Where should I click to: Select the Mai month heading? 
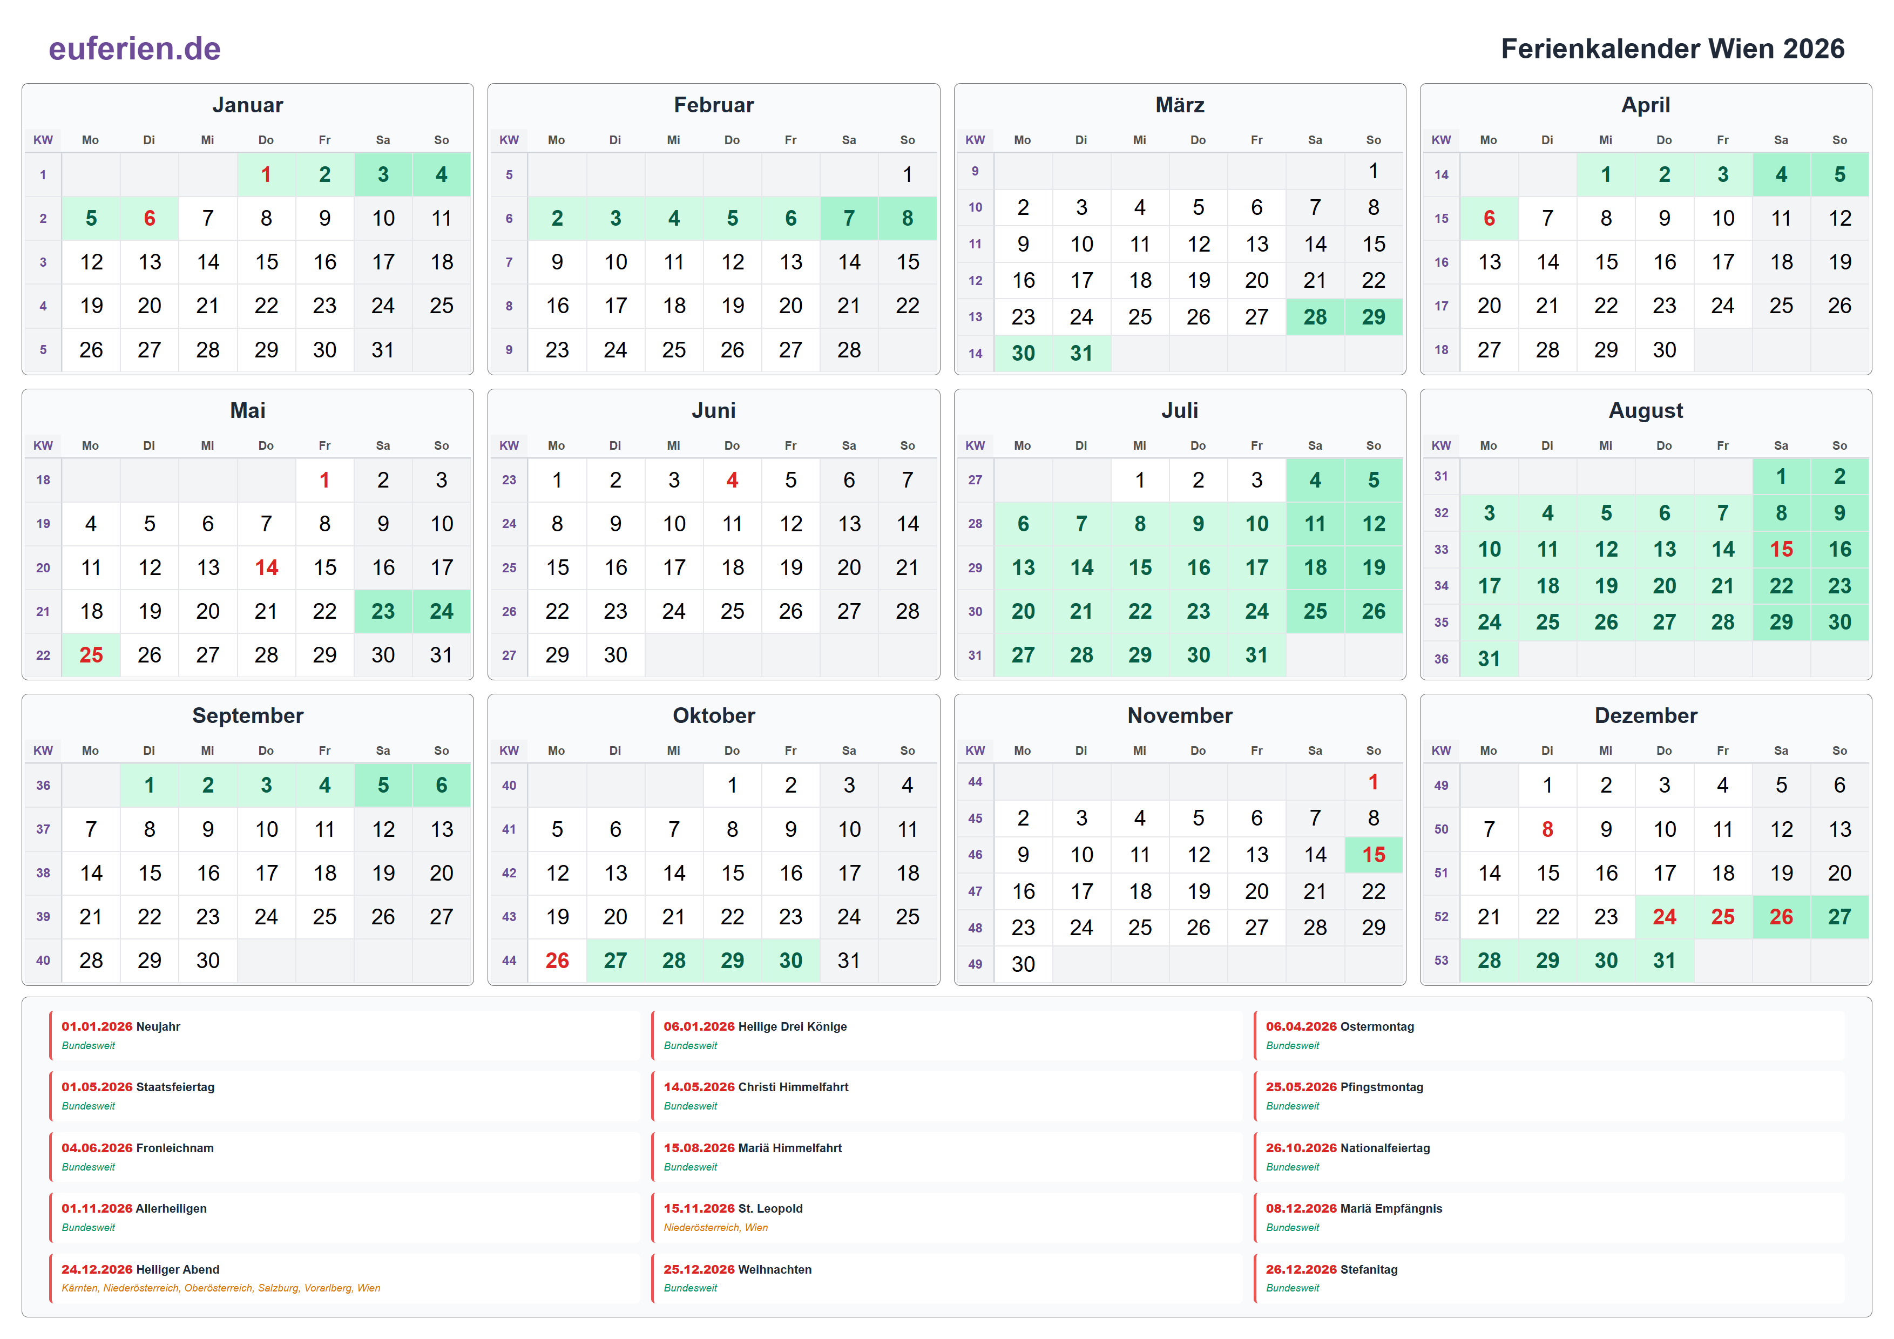(x=247, y=410)
